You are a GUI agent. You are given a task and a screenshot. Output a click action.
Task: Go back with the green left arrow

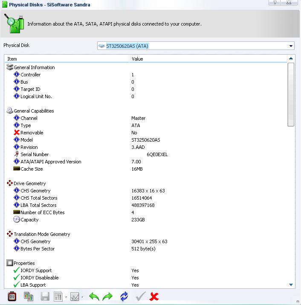click(x=94, y=296)
